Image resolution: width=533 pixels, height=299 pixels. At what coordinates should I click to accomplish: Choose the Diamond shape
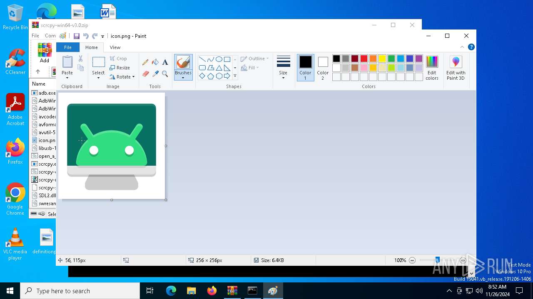(x=202, y=76)
